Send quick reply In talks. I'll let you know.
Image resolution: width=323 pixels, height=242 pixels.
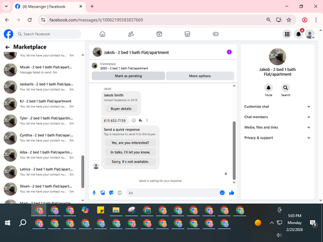pyautogui.click(x=130, y=152)
